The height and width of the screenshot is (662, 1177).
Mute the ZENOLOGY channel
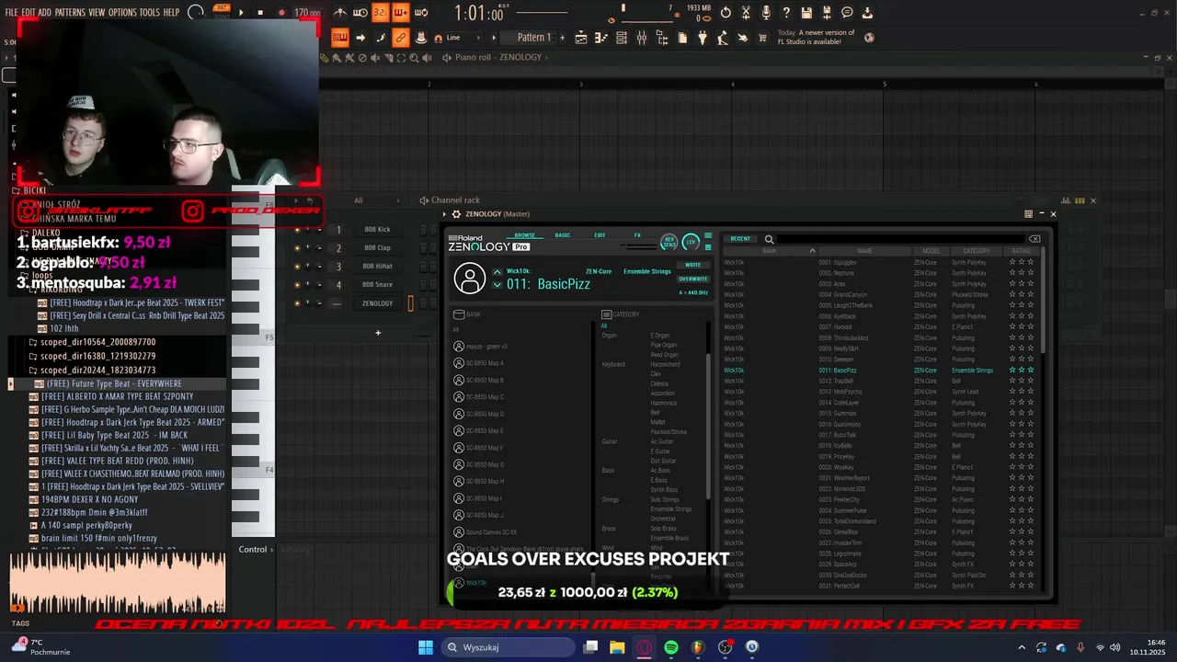(x=297, y=303)
